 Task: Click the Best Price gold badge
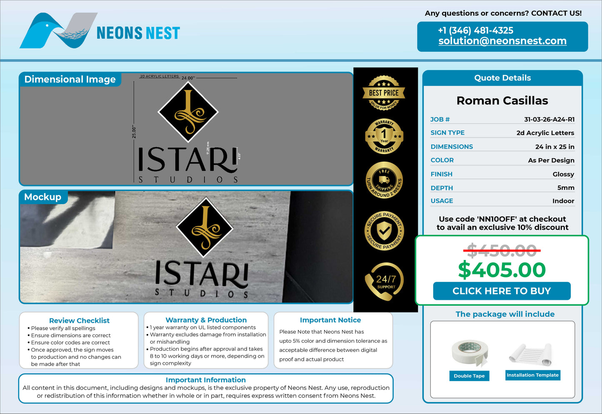point(384,93)
